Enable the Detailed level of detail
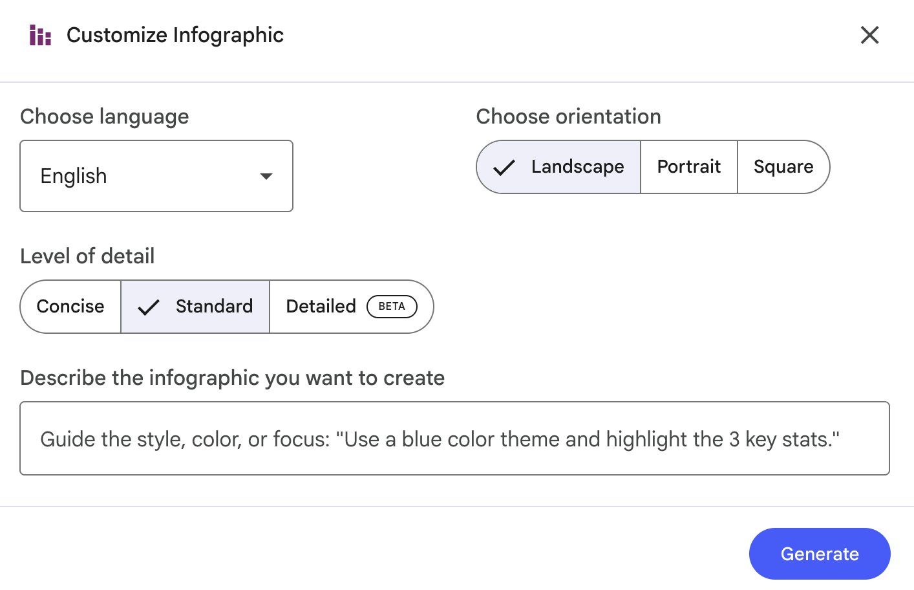Screen dimensions: 914x590 click(x=321, y=307)
